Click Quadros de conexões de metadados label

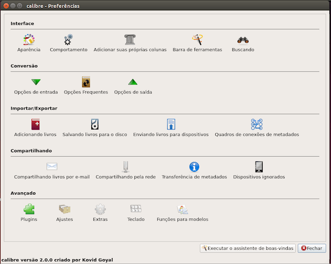(257, 135)
